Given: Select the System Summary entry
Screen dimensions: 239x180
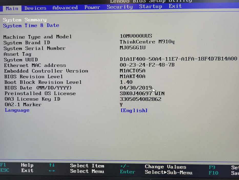Looking at the screenshot, I should tap(25, 20).
